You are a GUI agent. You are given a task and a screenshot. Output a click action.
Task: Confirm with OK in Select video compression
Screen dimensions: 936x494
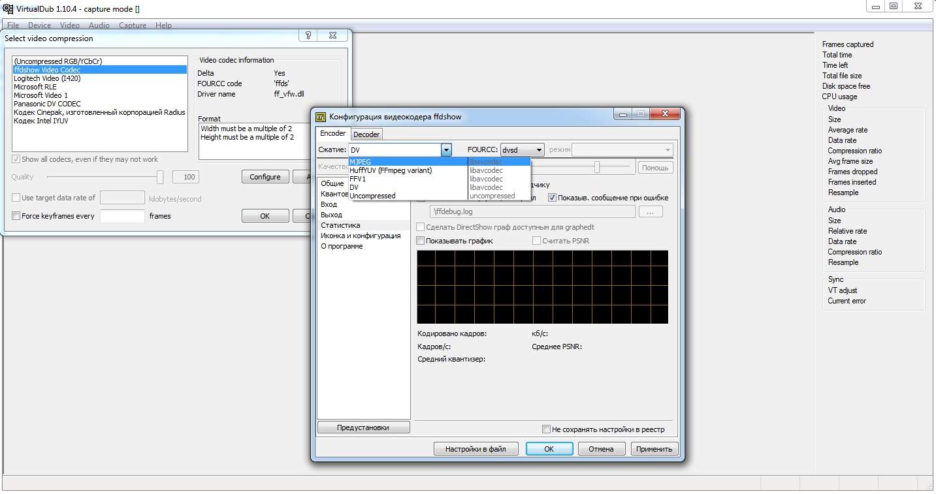click(x=265, y=216)
